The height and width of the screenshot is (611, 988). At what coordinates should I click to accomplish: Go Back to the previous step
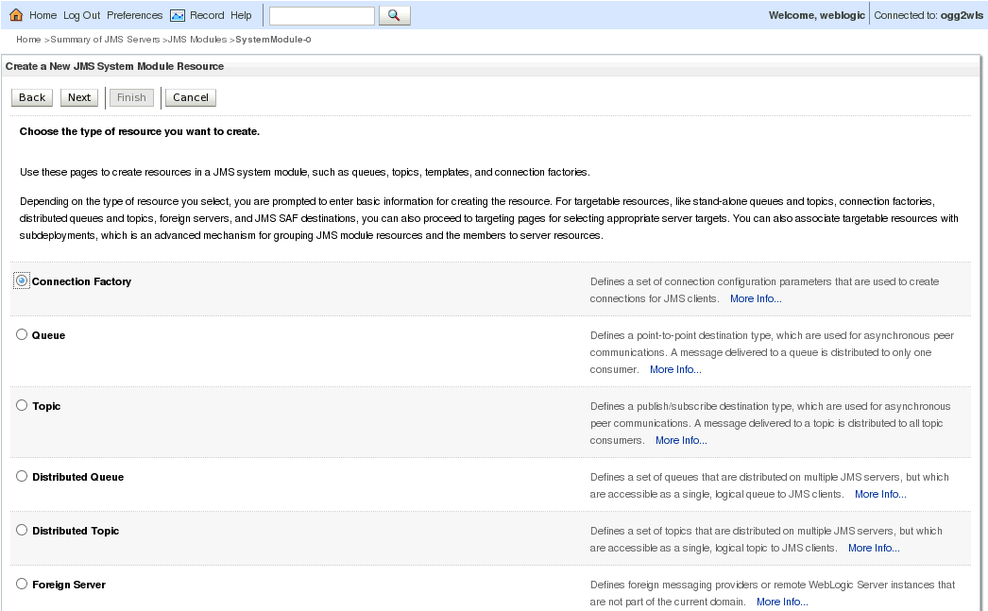click(x=32, y=97)
